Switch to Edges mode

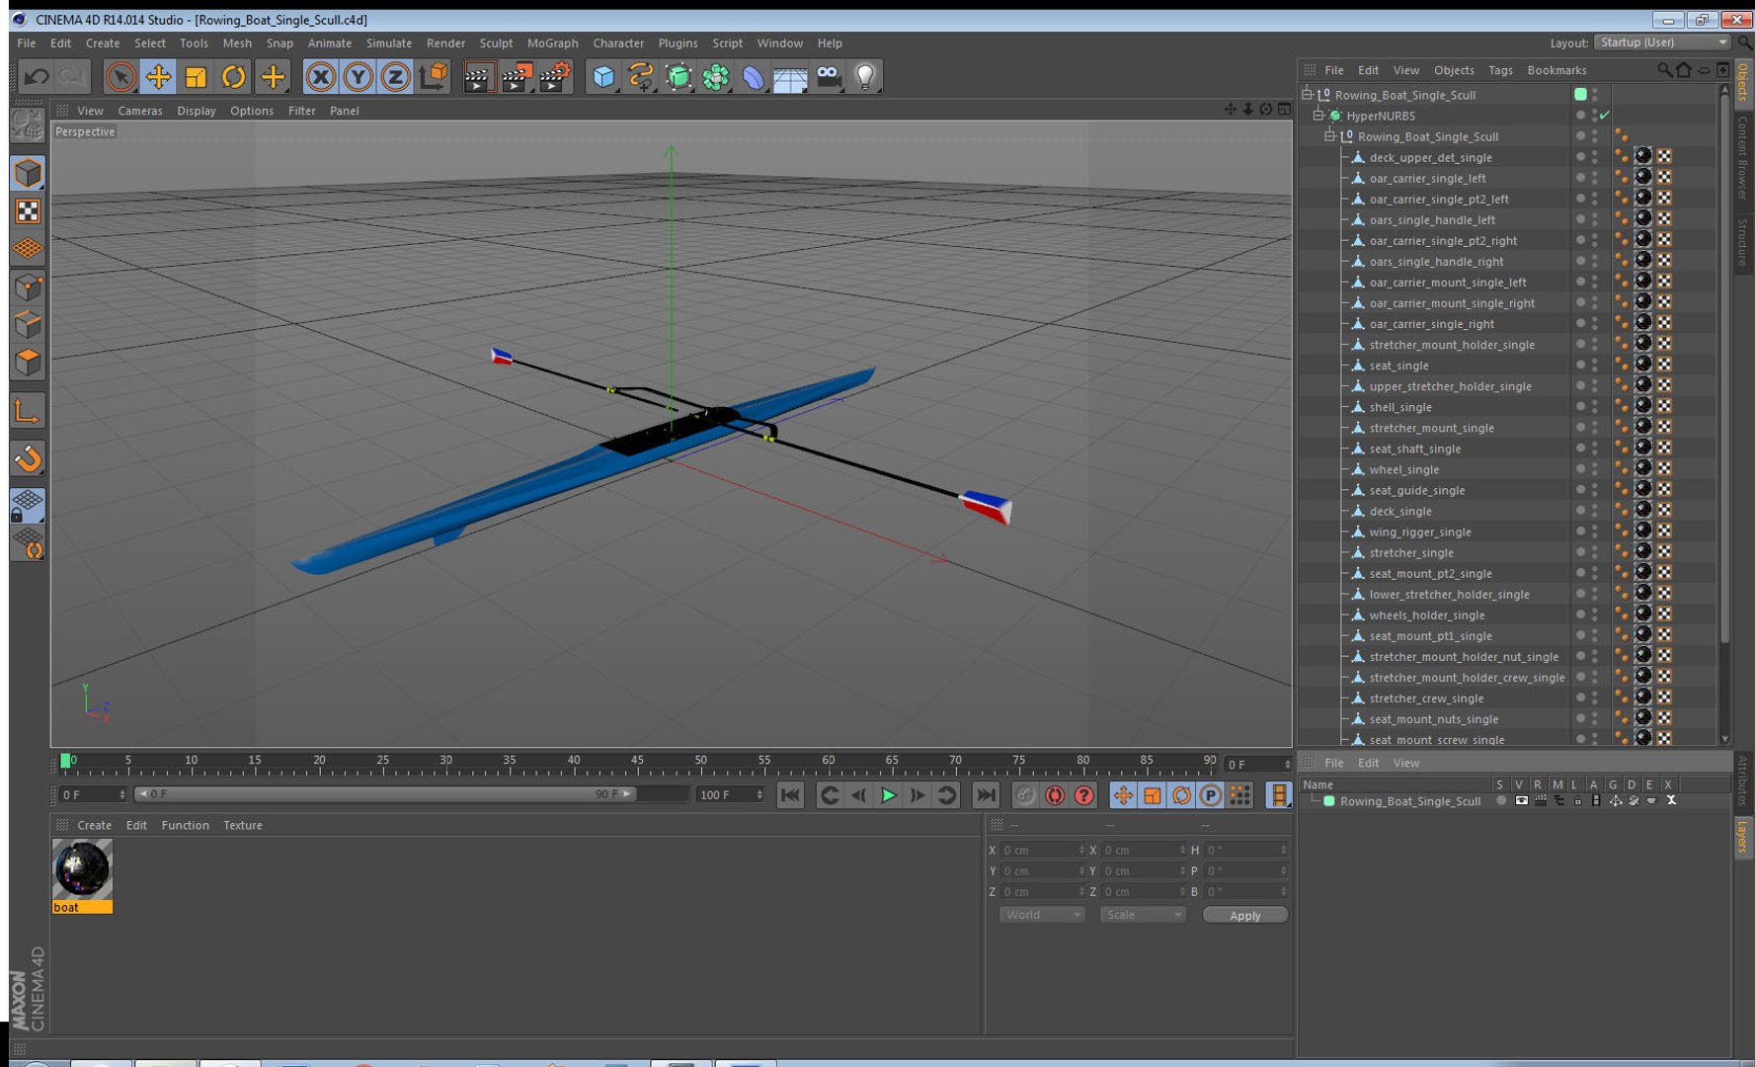(x=28, y=324)
